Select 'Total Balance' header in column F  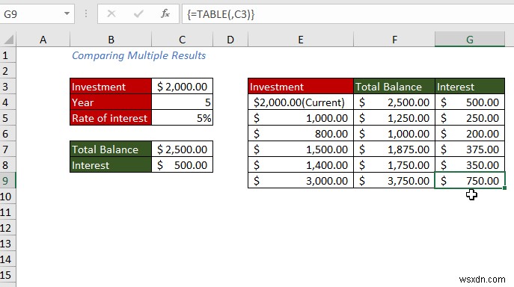tap(394, 87)
